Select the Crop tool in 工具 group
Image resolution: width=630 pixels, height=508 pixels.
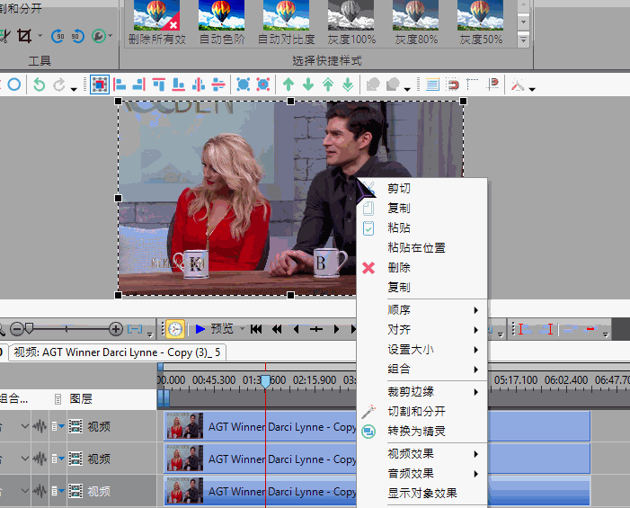coord(24,36)
